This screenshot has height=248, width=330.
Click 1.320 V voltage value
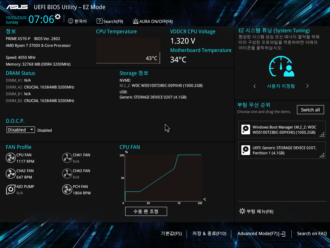183,41
